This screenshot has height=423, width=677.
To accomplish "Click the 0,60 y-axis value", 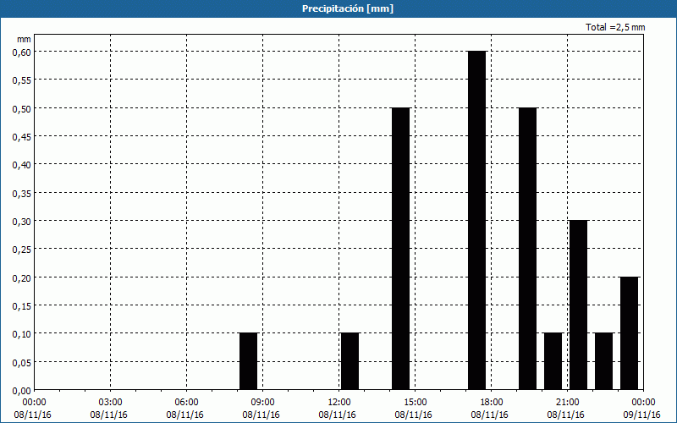I will coord(22,52).
